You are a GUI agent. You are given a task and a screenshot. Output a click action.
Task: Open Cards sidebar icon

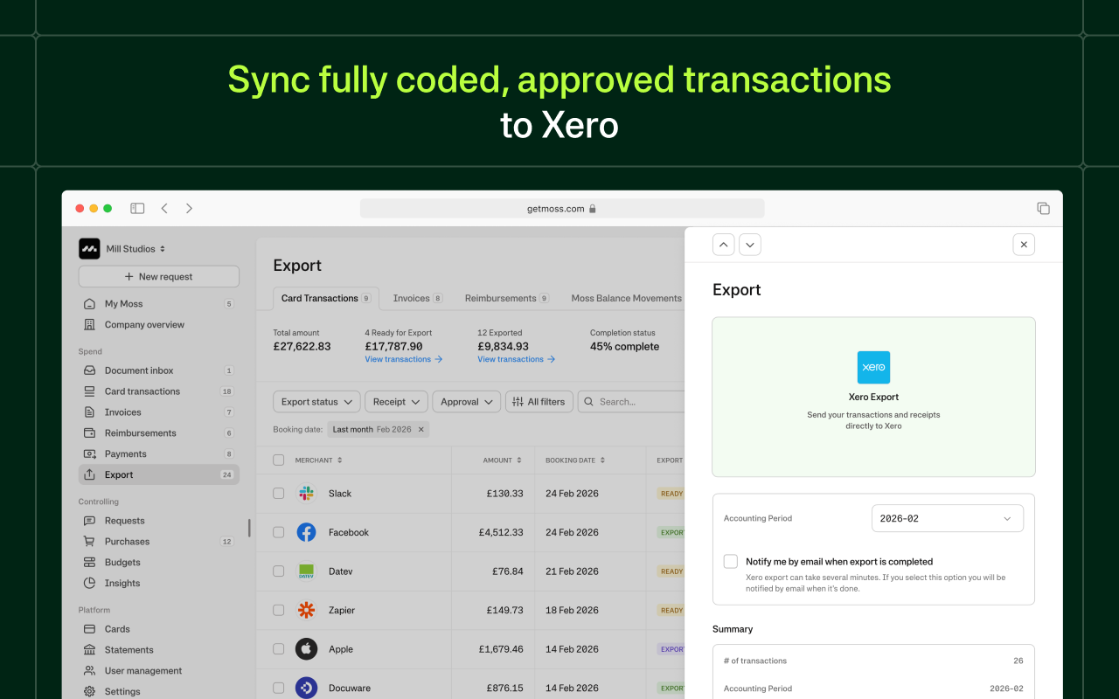tap(89, 629)
